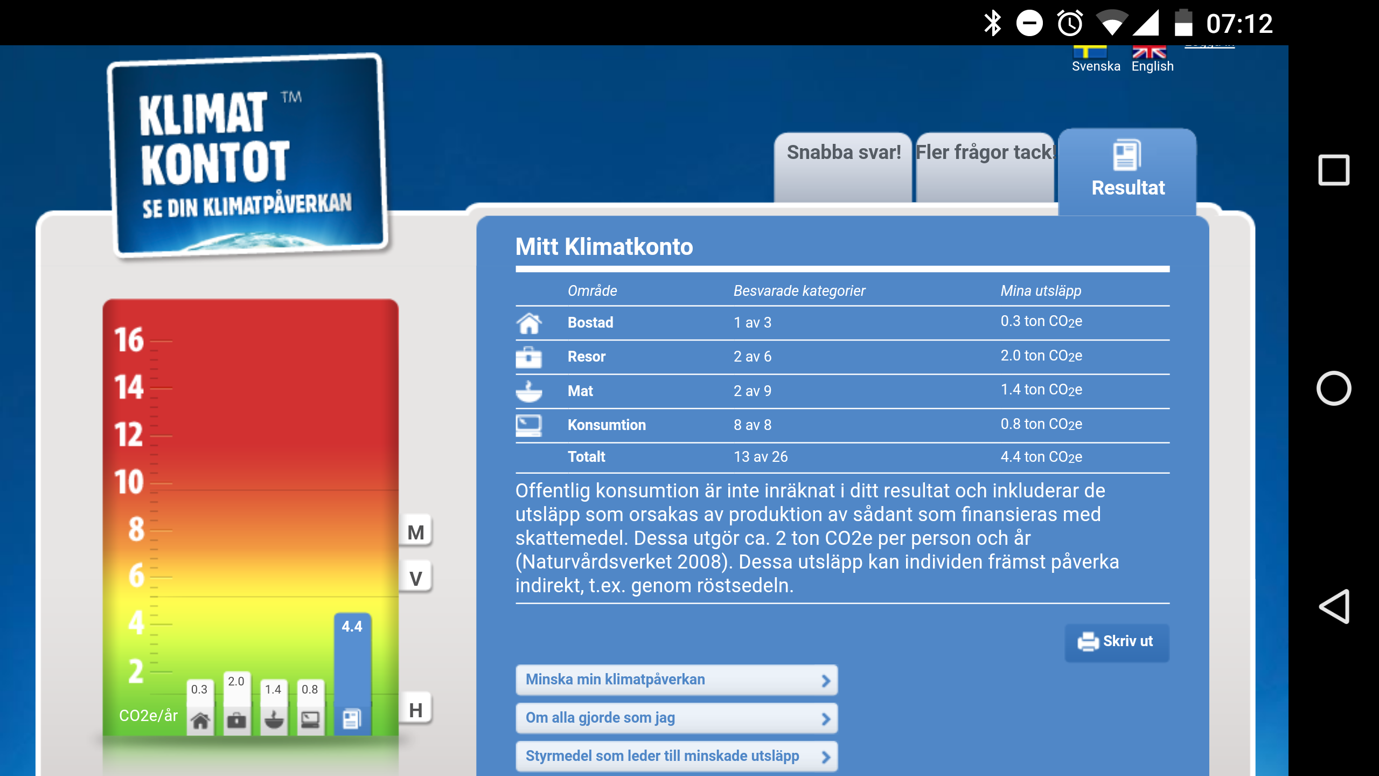Click the laptop icon in the chart
The width and height of the screenshot is (1379, 776).
(x=310, y=720)
